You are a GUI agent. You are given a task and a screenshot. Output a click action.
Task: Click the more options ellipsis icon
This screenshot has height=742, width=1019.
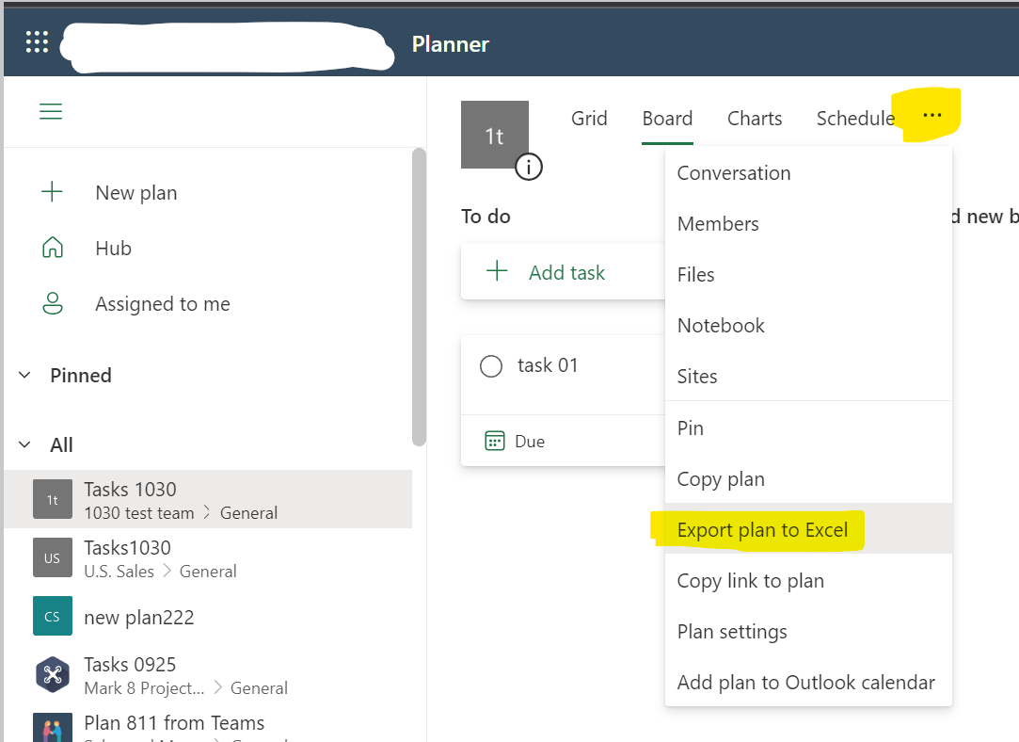tap(931, 116)
